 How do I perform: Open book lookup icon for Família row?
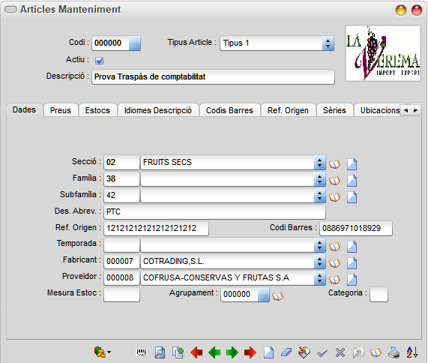(x=334, y=181)
